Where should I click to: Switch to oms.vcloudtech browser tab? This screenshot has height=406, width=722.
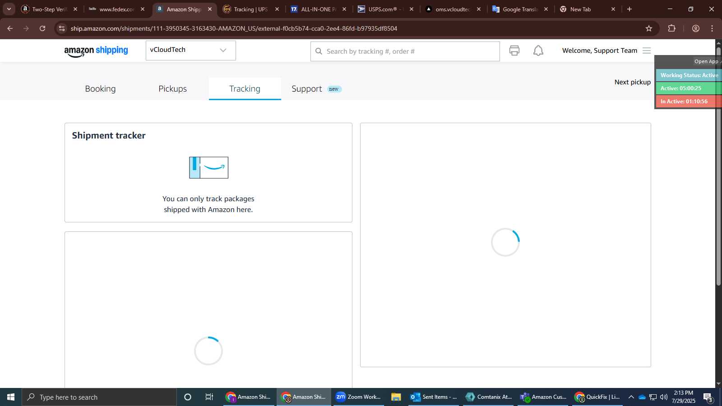tap(453, 9)
